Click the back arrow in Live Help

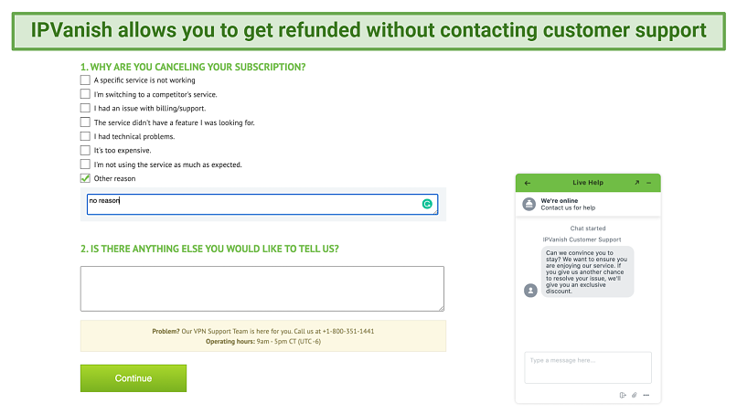528,183
